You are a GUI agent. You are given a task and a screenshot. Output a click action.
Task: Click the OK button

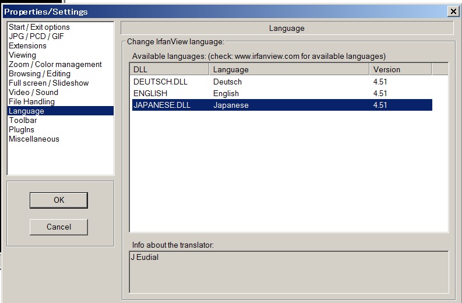(59, 200)
